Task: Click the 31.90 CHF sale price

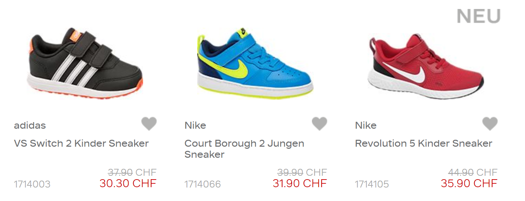Action: tap(300, 183)
